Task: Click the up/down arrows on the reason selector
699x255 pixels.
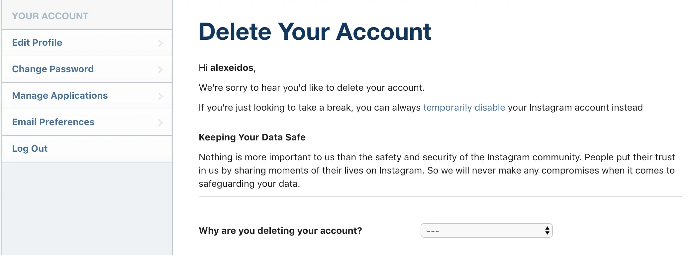Action: [547, 230]
